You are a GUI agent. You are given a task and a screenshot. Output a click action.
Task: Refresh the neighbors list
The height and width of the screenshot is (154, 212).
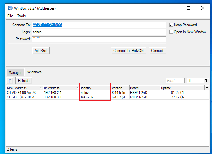pos(24,81)
